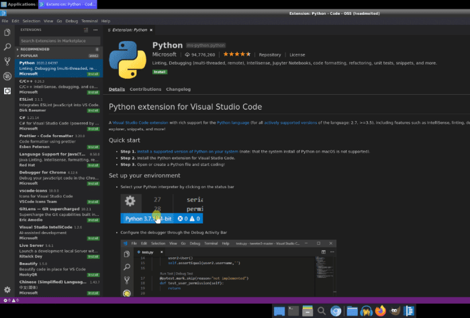Viewport: 470px width, 318px height.
Task: Select Visual Studio IntelliCode extension
Action: [x=59, y=233]
